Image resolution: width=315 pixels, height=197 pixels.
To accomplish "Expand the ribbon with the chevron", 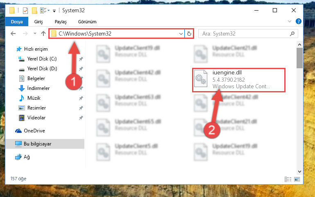I will (x=290, y=21).
